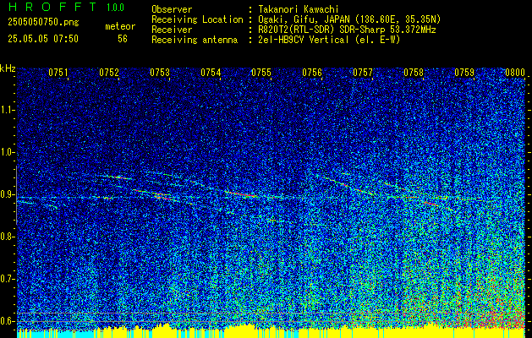
Task: Click the 0758 time marker
Action: (x=414, y=72)
